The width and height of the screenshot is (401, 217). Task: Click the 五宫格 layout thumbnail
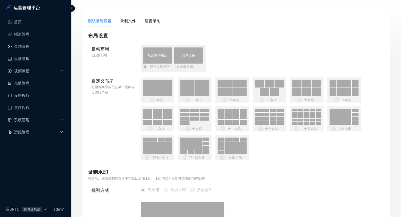click(269, 88)
